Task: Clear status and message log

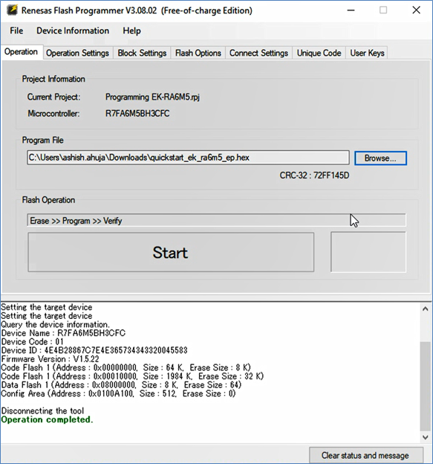Action: pos(365,455)
